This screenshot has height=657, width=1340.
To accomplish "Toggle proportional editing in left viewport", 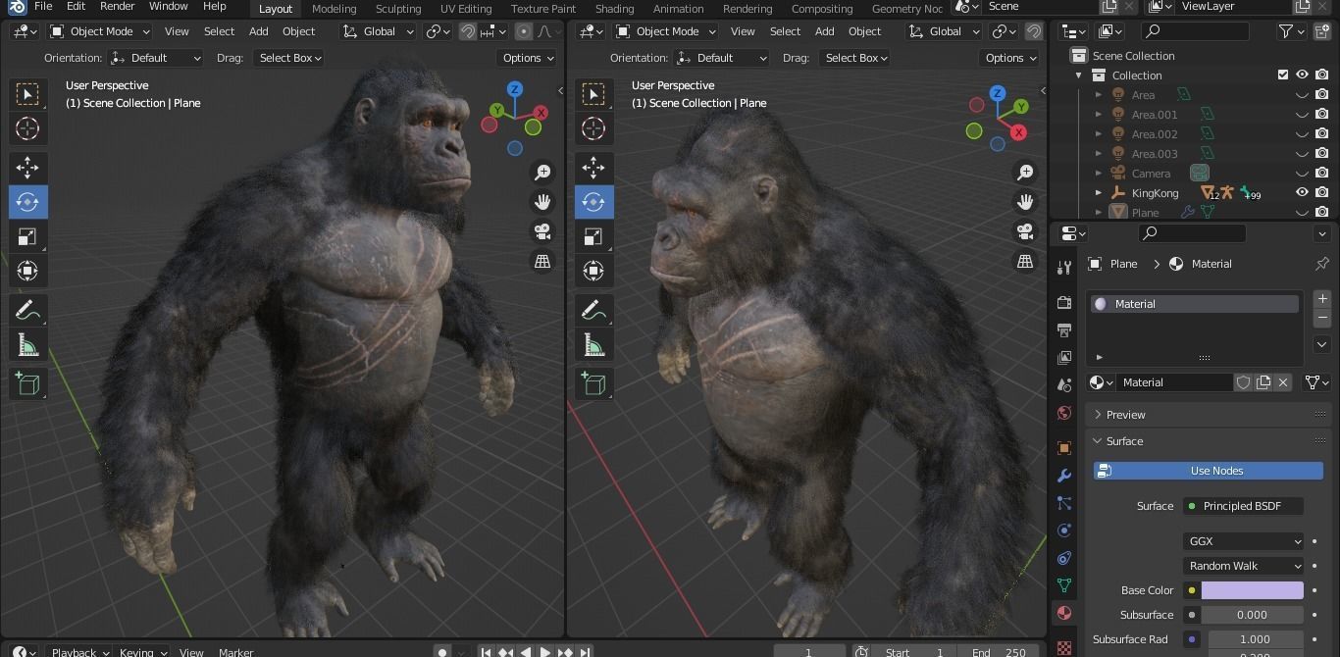I will click(524, 31).
